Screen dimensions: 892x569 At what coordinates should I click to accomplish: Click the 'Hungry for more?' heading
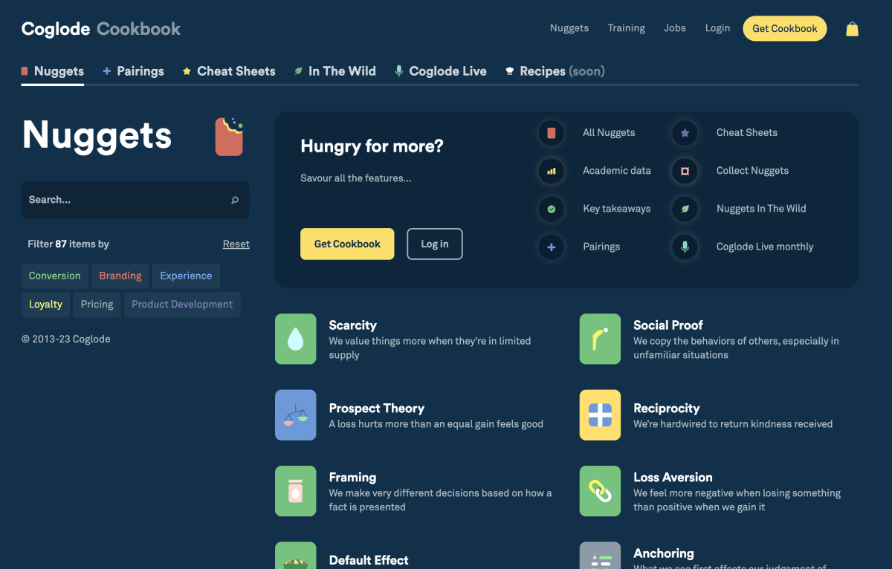click(x=372, y=146)
